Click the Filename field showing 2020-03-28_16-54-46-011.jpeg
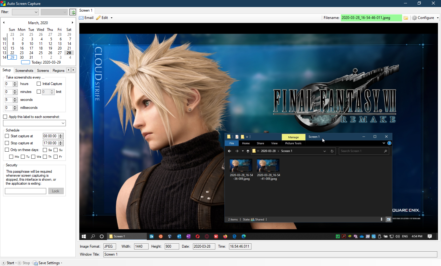Image resolution: width=441 pixels, height=266 pixels. click(371, 18)
